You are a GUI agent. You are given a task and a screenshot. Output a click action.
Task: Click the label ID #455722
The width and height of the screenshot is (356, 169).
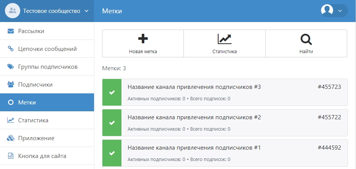(329, 117)
